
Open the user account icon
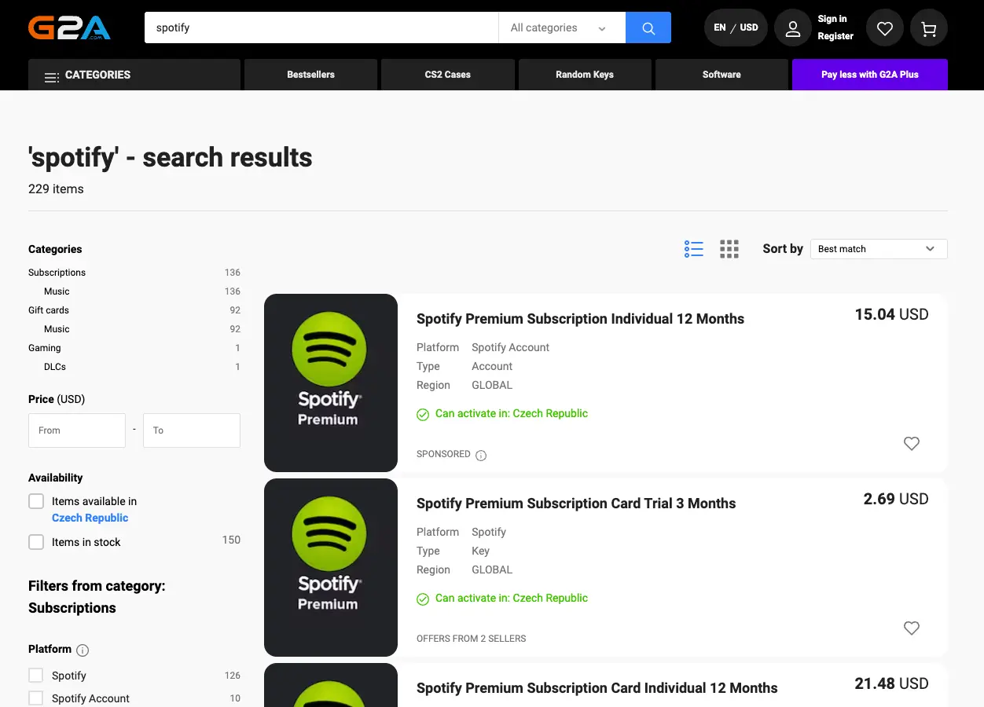pos(792,28)
